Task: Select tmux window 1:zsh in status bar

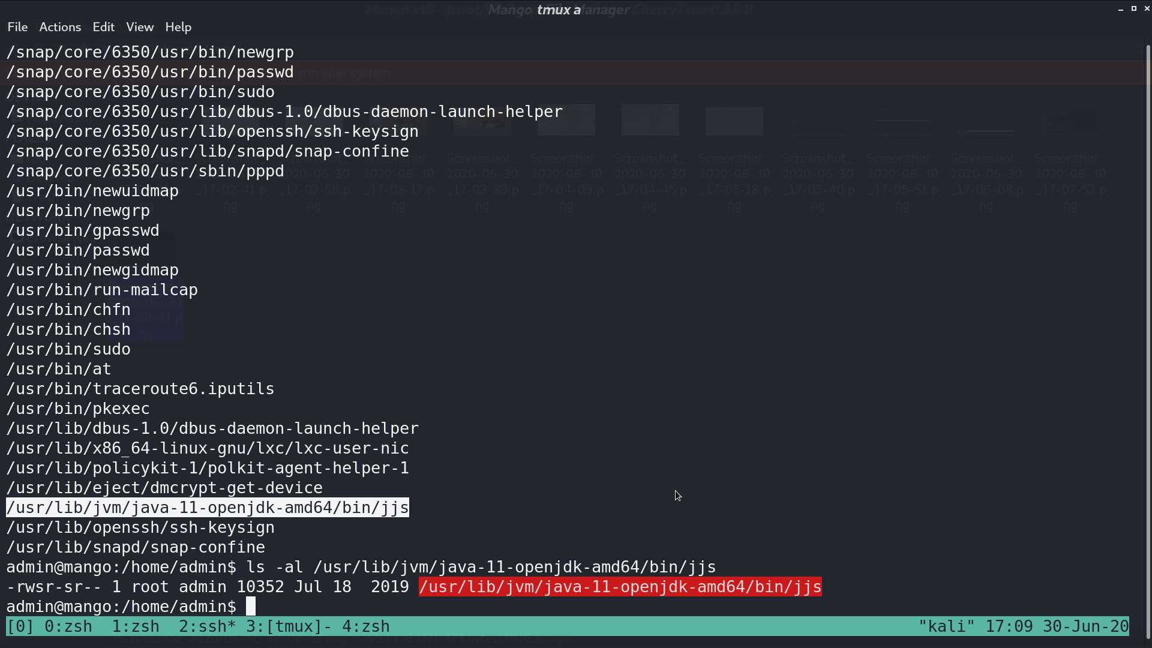Action: [136, 626]
